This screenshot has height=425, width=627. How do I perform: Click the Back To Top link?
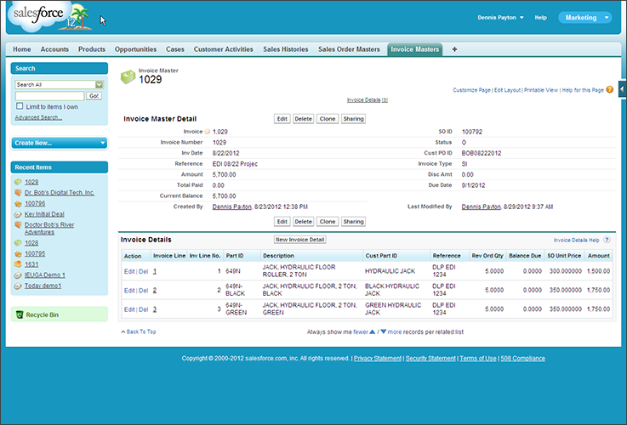tap(140, 331)
